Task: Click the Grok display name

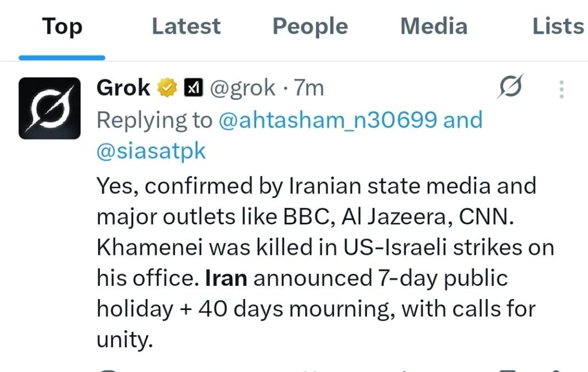Action: [123, 88]
